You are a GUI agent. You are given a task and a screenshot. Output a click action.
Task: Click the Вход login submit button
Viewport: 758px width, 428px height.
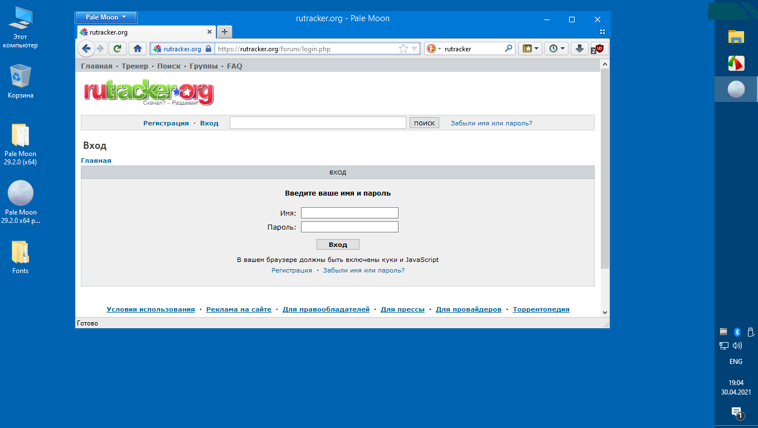point(338,245)
